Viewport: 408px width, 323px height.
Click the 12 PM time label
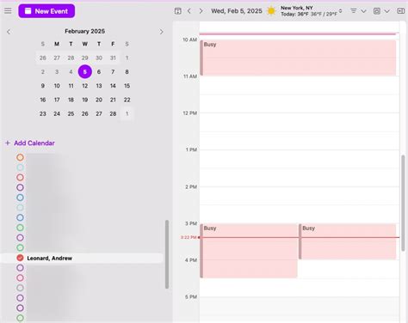coord(190,113)
